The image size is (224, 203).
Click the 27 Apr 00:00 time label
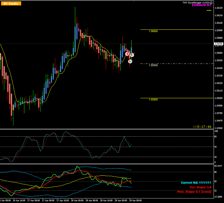tap(34, 200)
